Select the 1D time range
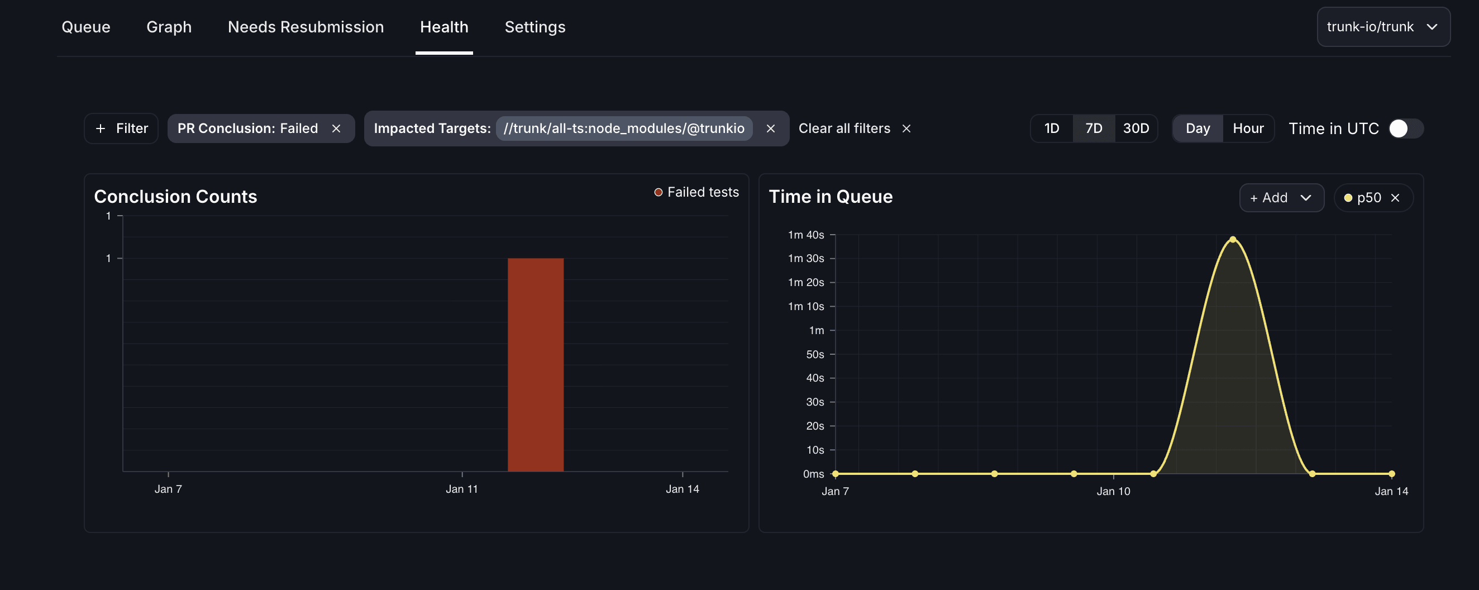The image size is (1479, 590). pyautogui.click(x=1051, y=129)
